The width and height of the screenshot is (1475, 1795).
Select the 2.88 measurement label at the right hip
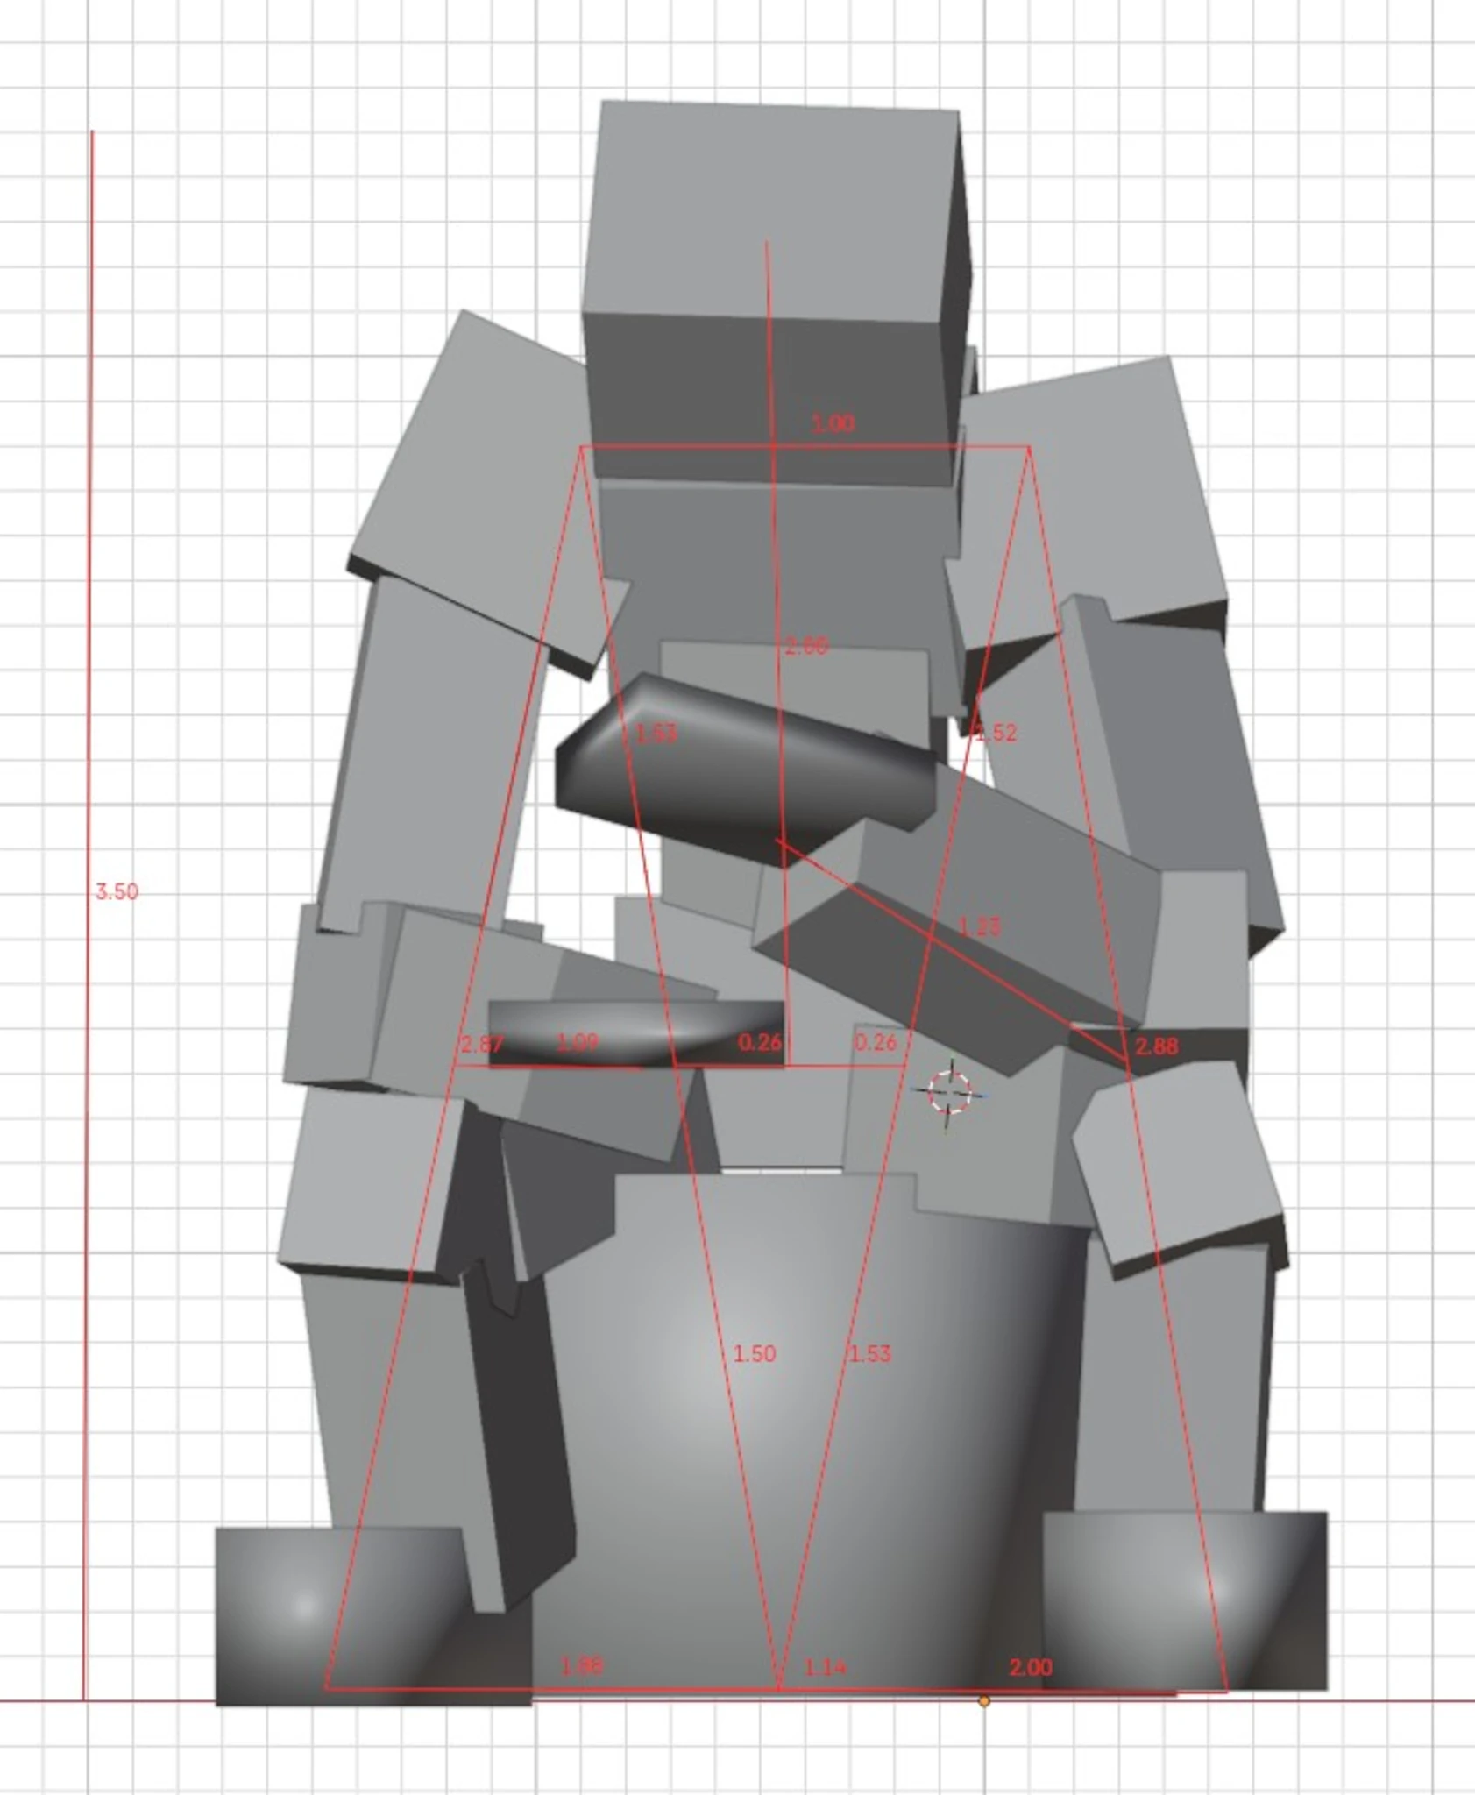1157,1046
